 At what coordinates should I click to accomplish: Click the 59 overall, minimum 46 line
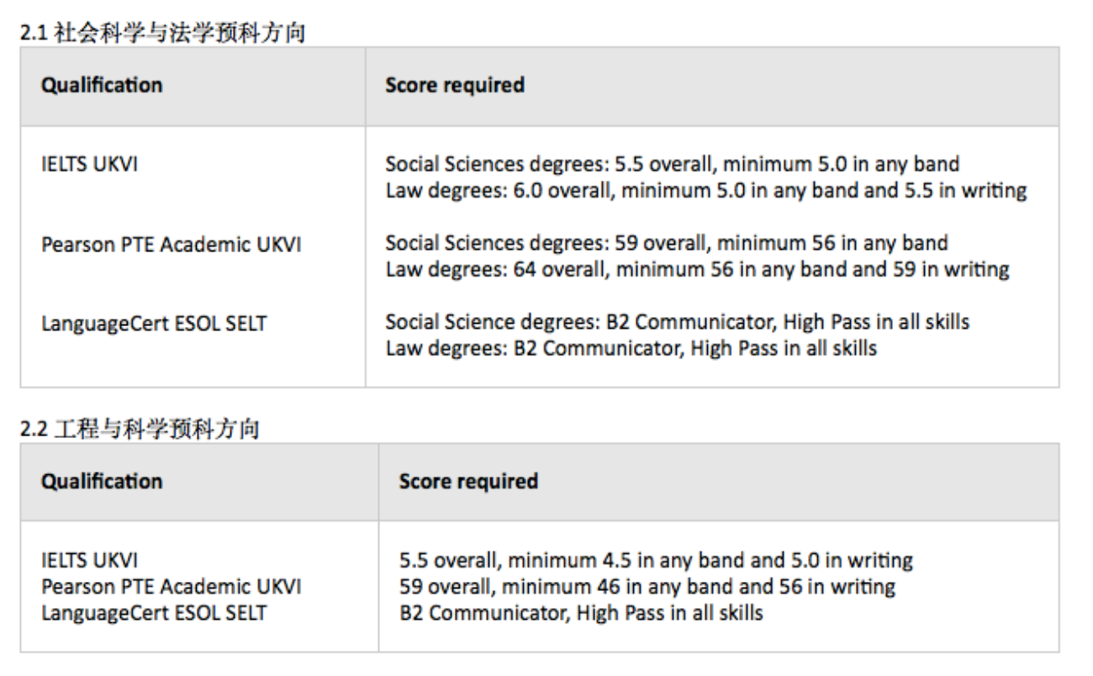pos(647,586)
